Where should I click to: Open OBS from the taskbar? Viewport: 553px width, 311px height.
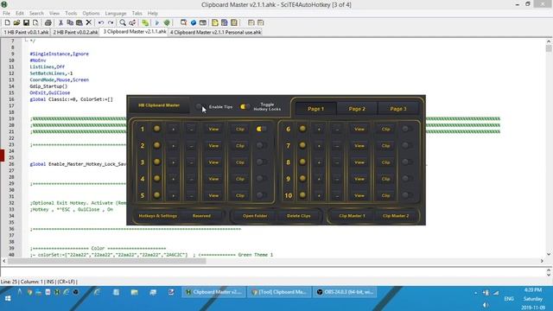point(345,292)
